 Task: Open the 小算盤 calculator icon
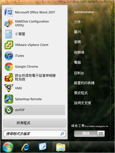point(9,34)
